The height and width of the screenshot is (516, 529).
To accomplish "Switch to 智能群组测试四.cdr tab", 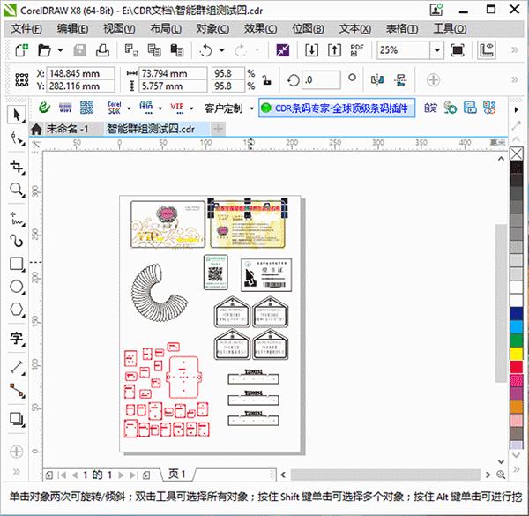I will point(151,129).
